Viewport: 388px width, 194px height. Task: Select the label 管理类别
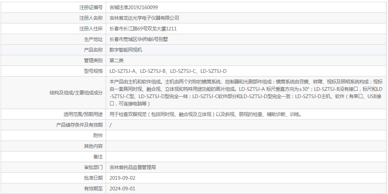pyautogui.click(x=93, y=60)
